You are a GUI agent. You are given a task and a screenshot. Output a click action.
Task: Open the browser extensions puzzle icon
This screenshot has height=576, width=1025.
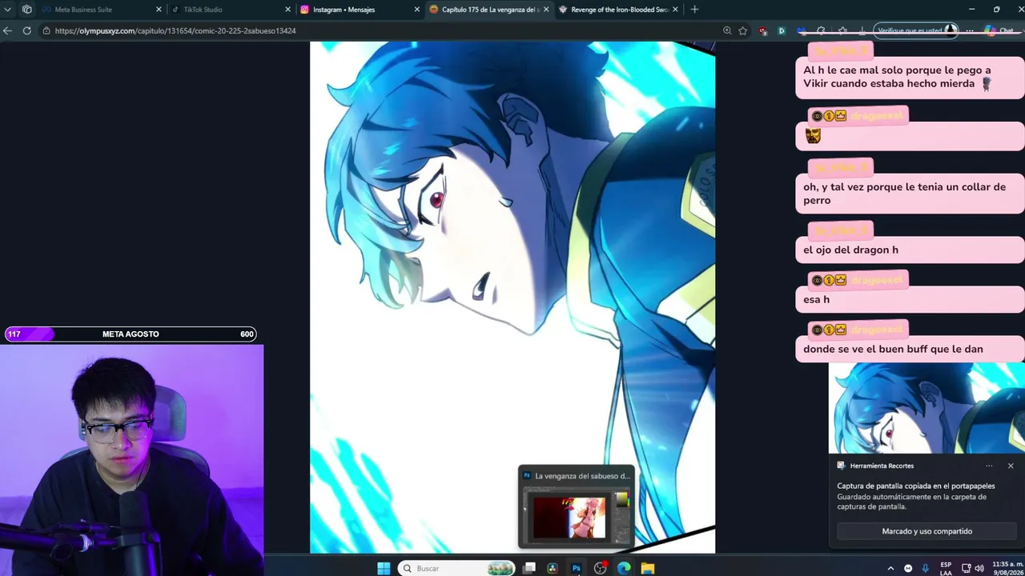click(821, 30)
